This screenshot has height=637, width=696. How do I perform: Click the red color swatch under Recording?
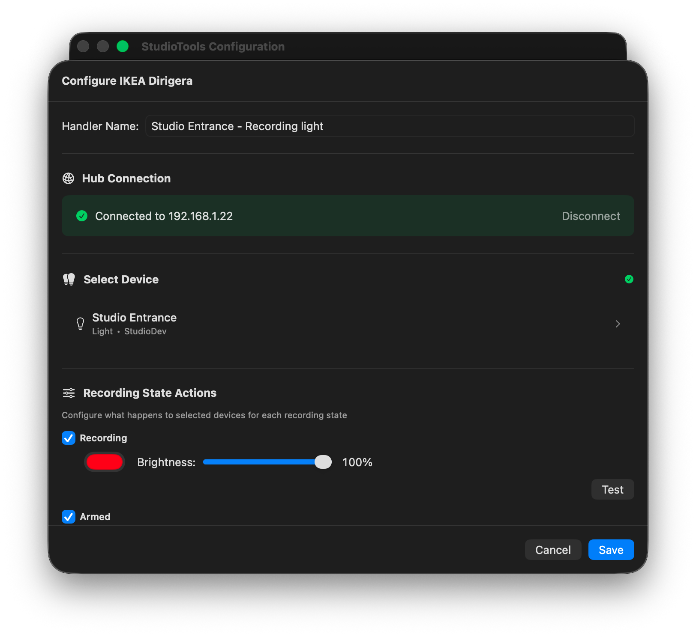(x=104, y=462)
